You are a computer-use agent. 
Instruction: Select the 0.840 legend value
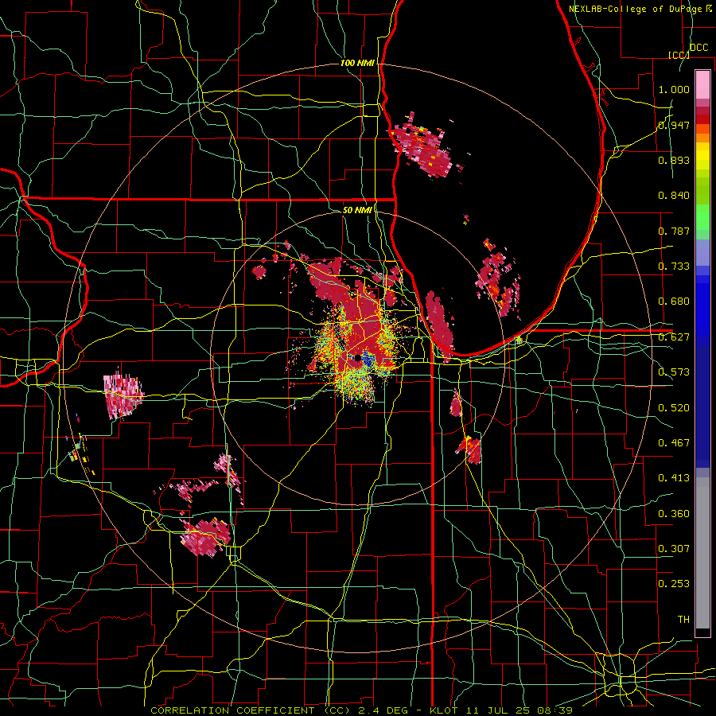click(674, 196)
